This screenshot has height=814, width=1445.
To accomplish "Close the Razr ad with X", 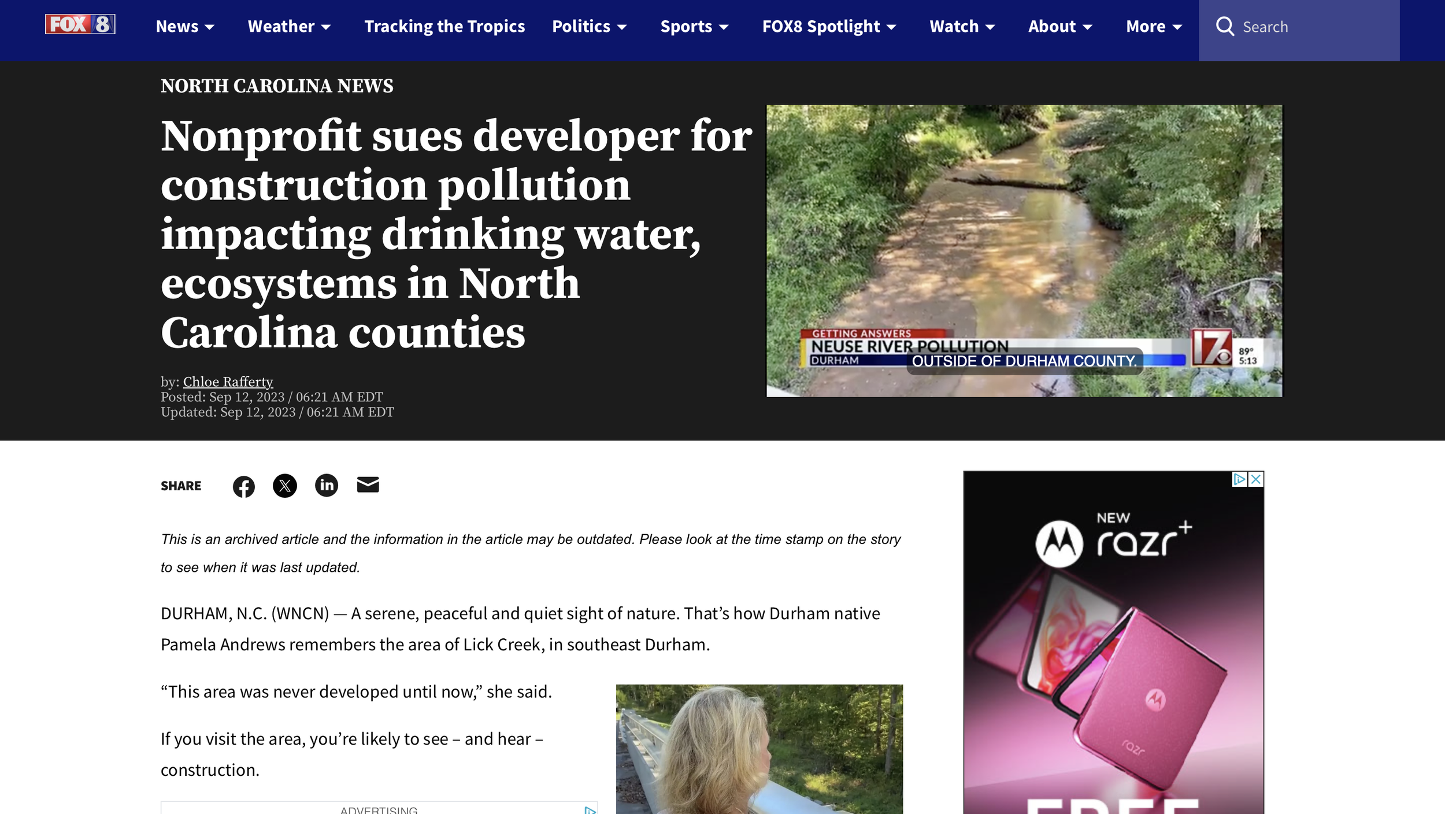I will 1255,479.
